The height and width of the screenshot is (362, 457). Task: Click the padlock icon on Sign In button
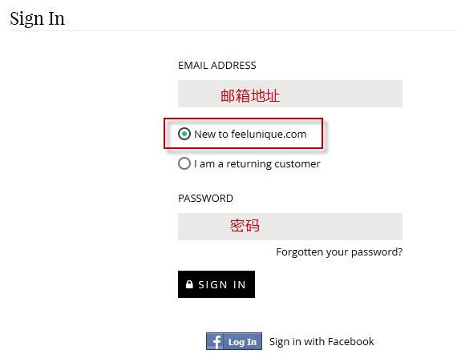coord(189,284)
